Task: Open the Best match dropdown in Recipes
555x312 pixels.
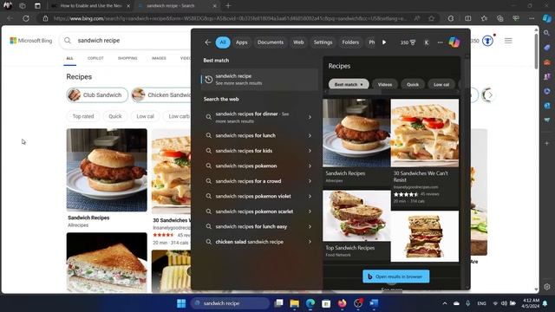Action: [x=349, y=85]
